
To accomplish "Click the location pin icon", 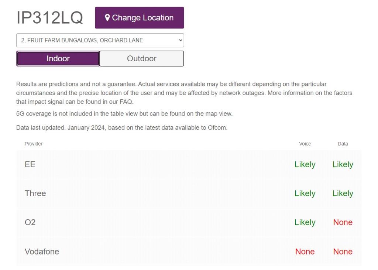I will pos(107,18).
